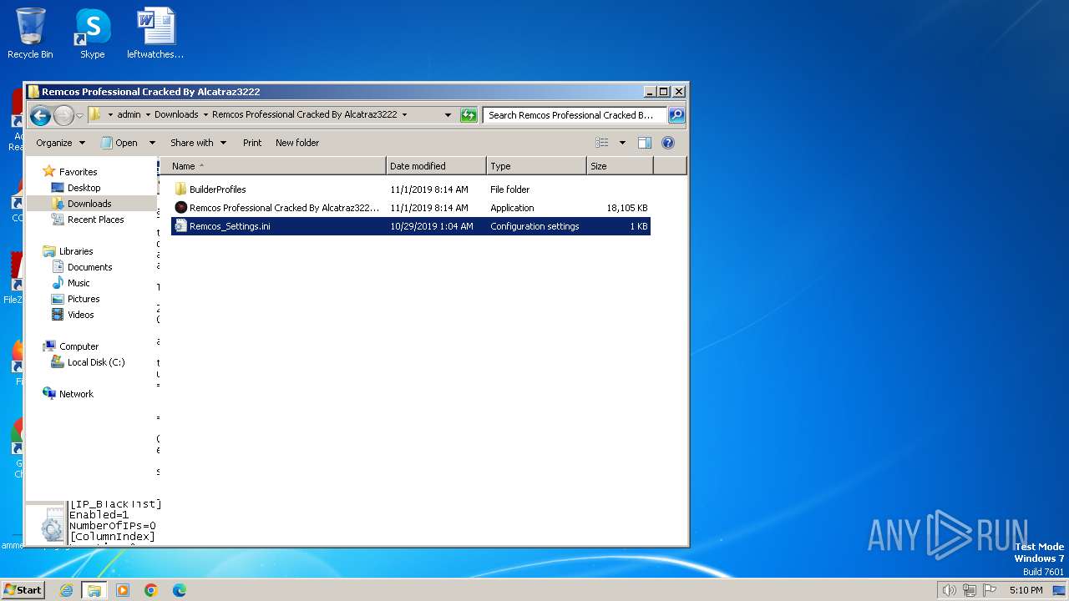
Task: Expand the dropdown arrow after Downloads breadcrumb
Action: click(x=205, y=114)
